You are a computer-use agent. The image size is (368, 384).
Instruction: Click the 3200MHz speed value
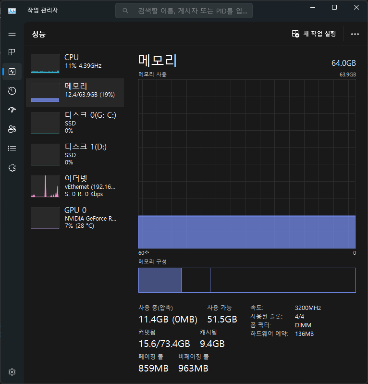pyautogui.click(x=308, y=308)
